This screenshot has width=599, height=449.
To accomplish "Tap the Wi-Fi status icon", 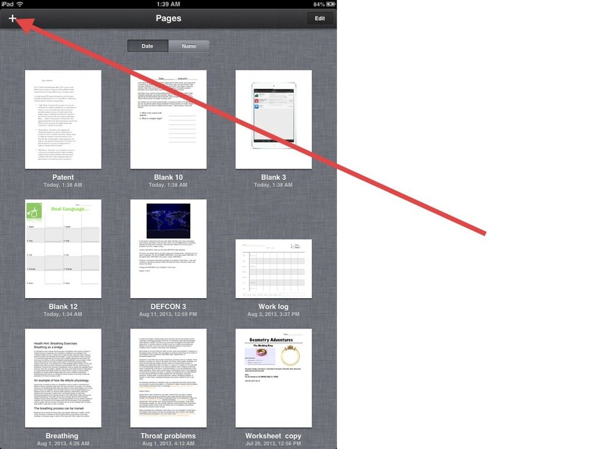I will tap(20, 4).
